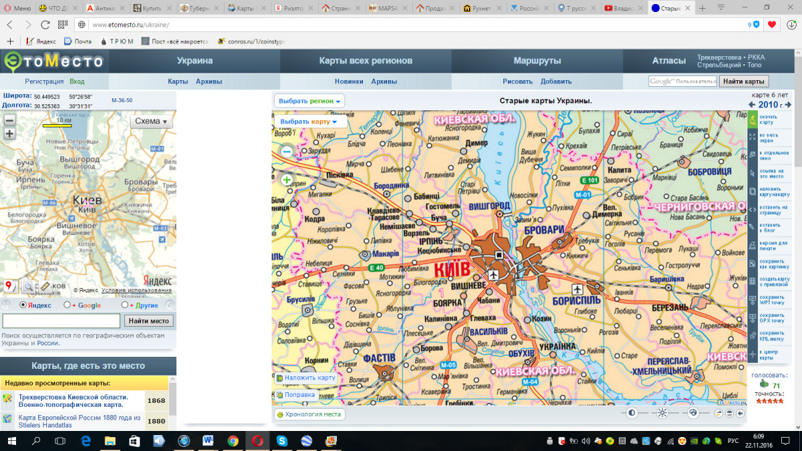Save GPX point via 'сохранить GPX точку'
The height and width of the screenshot is (451, 802).
click(752, 318)
